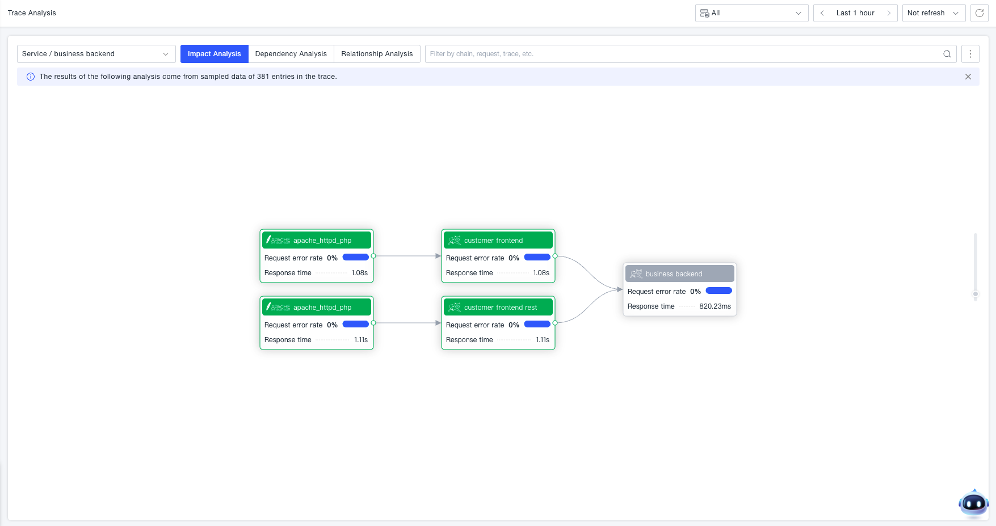Viewport: 996px width, 526px height.
Task: Click the icon on customer frontend rest node
Action: pos(454,307)
